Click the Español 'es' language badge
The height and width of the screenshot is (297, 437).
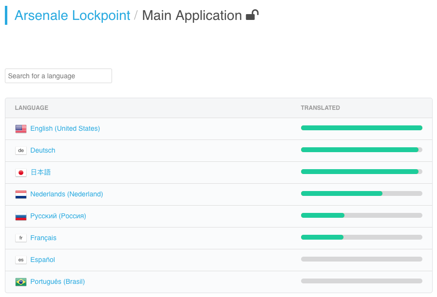(21, 260)
